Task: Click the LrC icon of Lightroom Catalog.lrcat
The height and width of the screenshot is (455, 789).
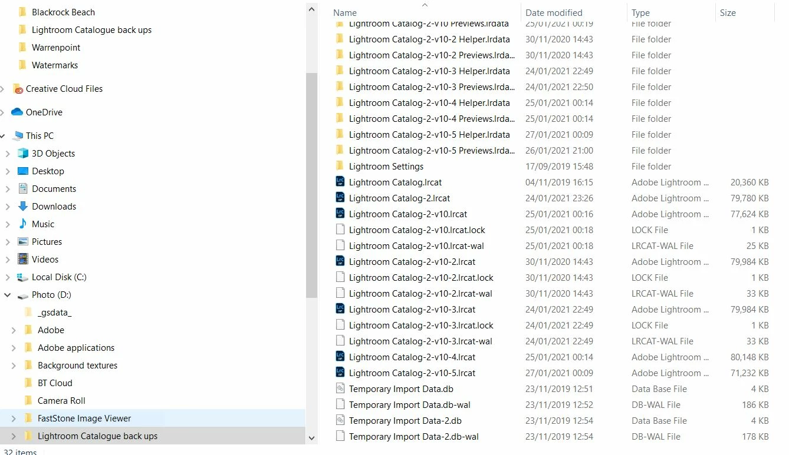Action: coord(340,182)
